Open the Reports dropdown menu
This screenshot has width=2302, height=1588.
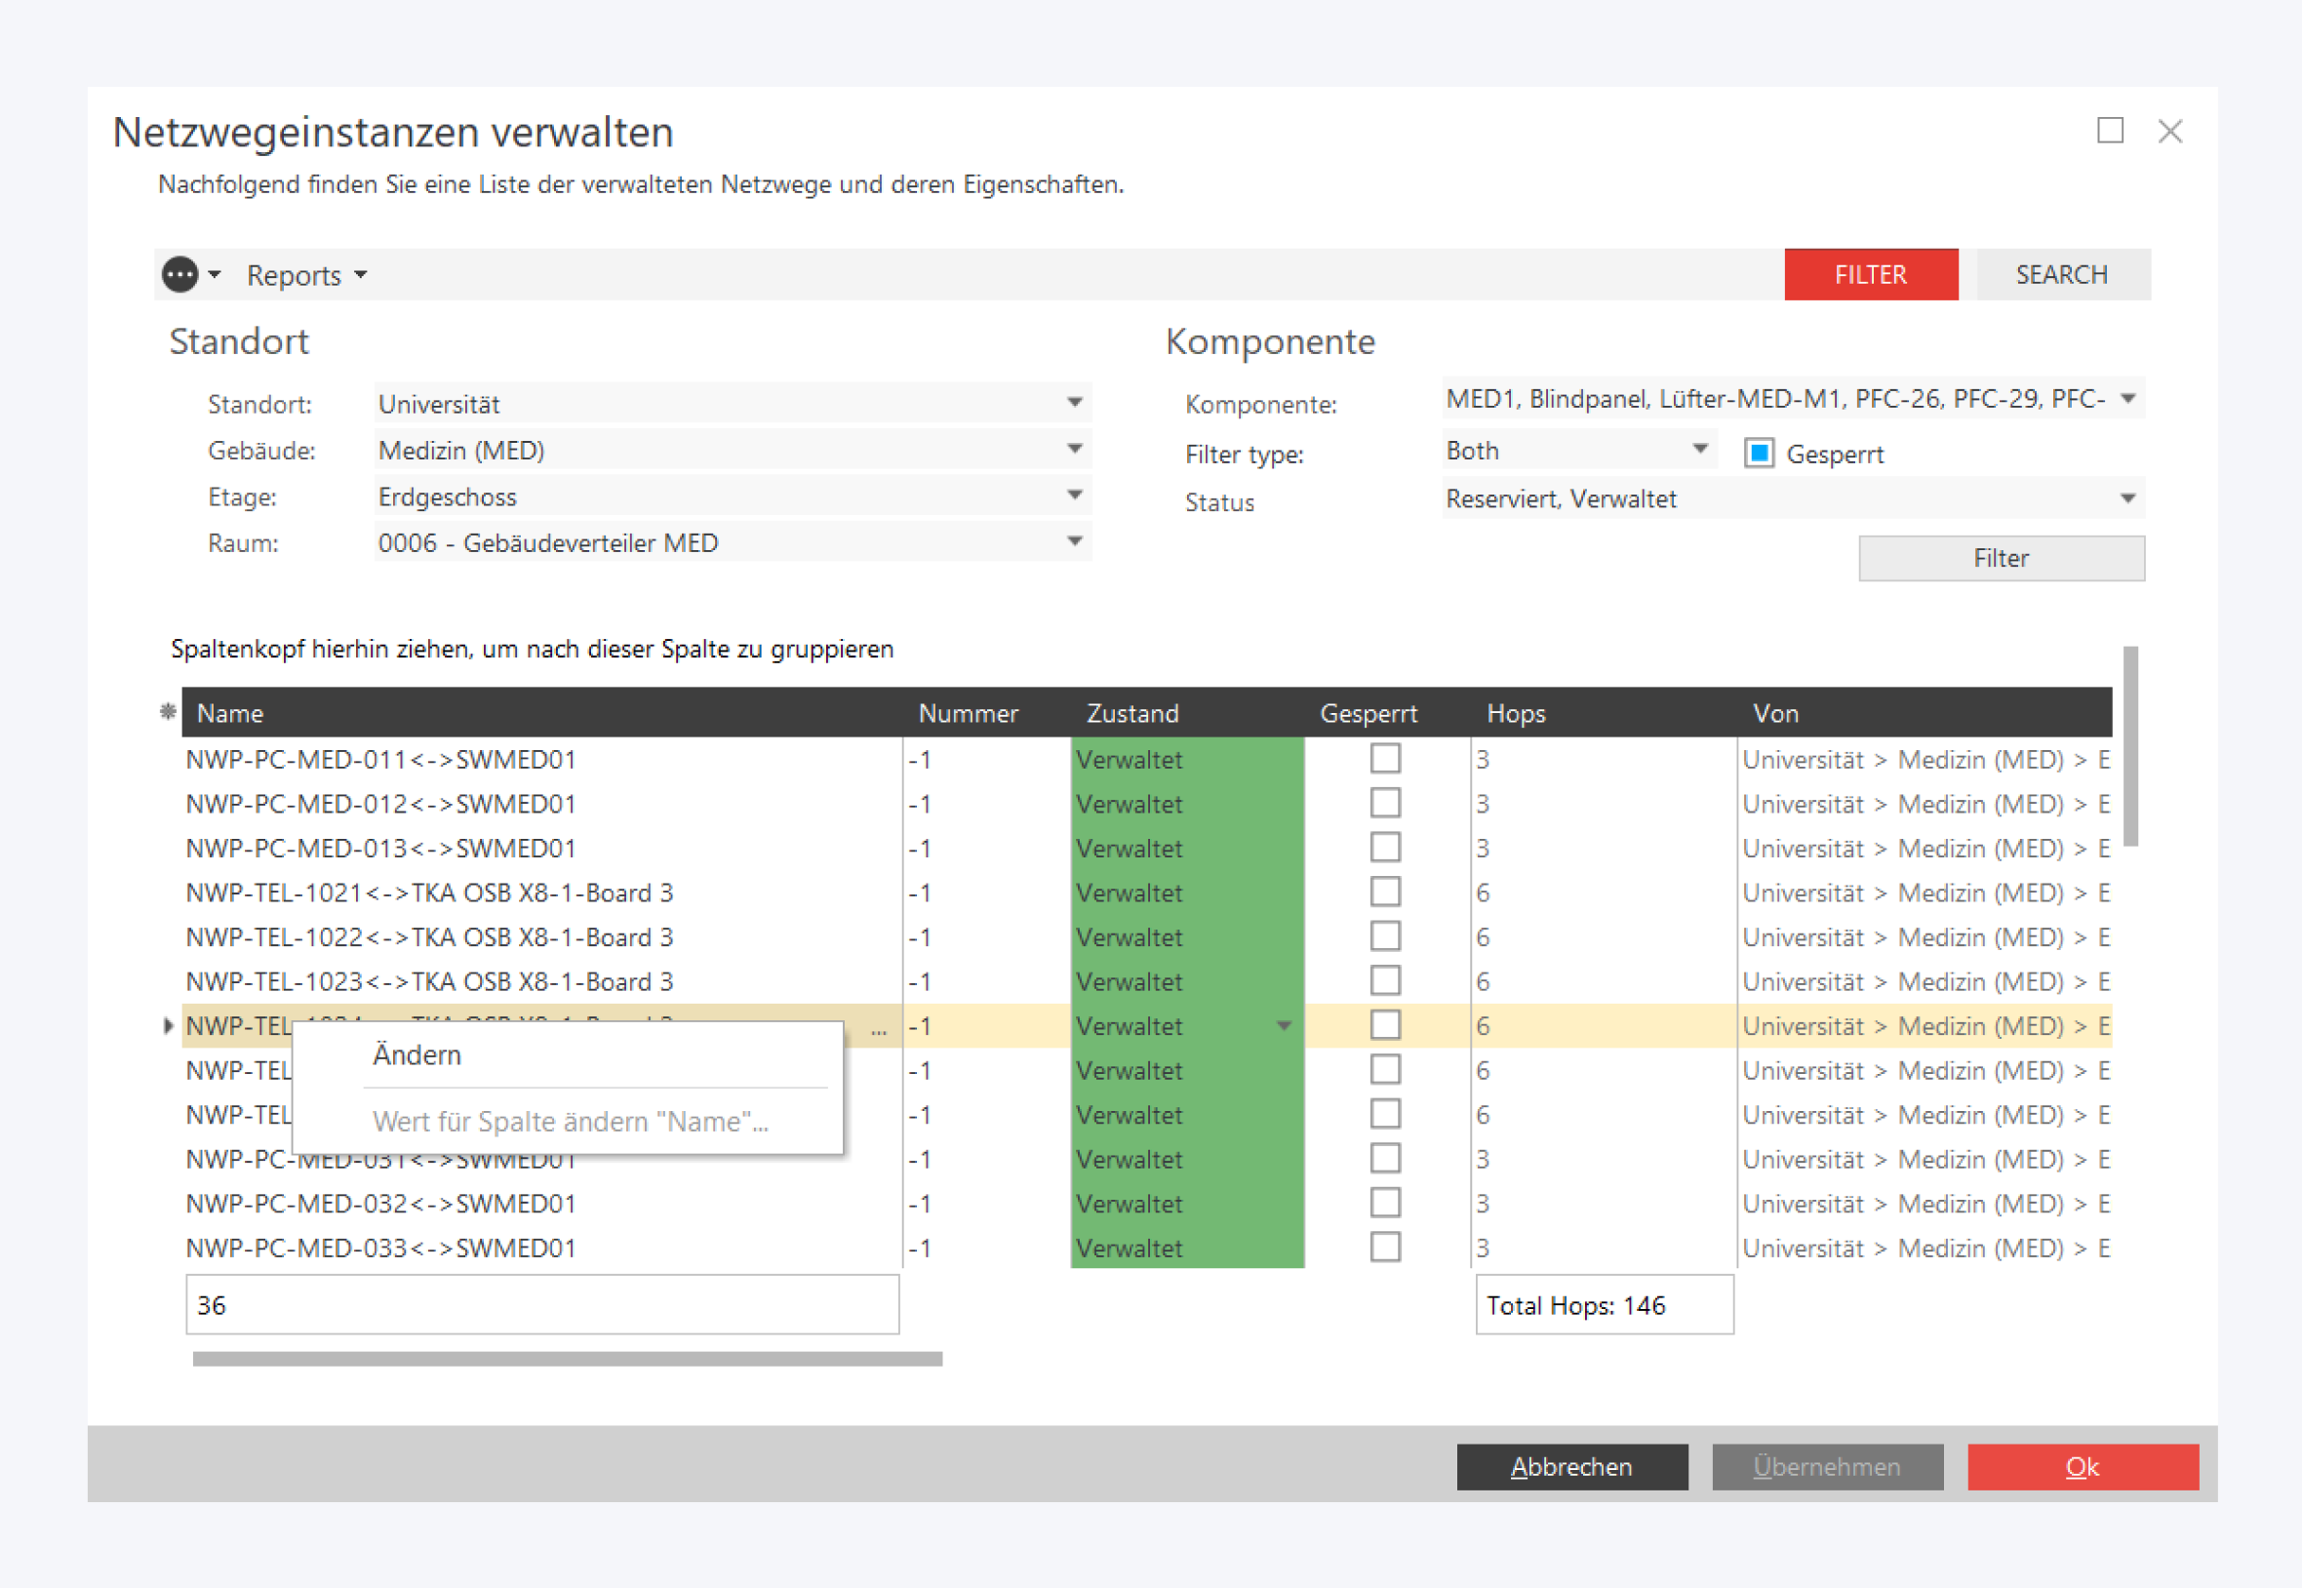click(305, 276)
